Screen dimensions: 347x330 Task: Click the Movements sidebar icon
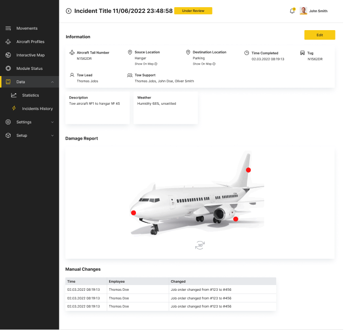[8, 28]
